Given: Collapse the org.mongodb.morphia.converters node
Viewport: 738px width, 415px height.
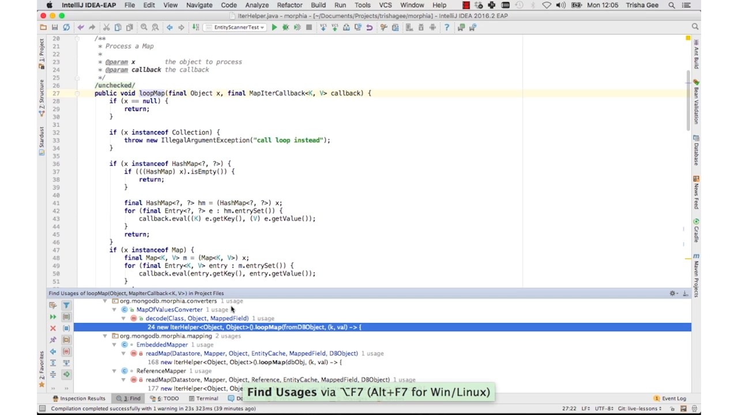Looking at the screenshot, I should [105, 301].
